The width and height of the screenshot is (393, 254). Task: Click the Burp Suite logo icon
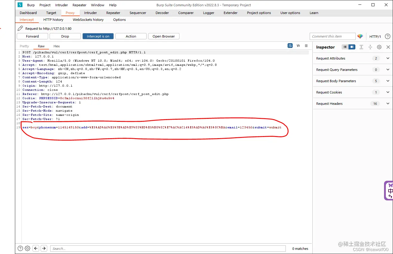[x=20, y=5]
